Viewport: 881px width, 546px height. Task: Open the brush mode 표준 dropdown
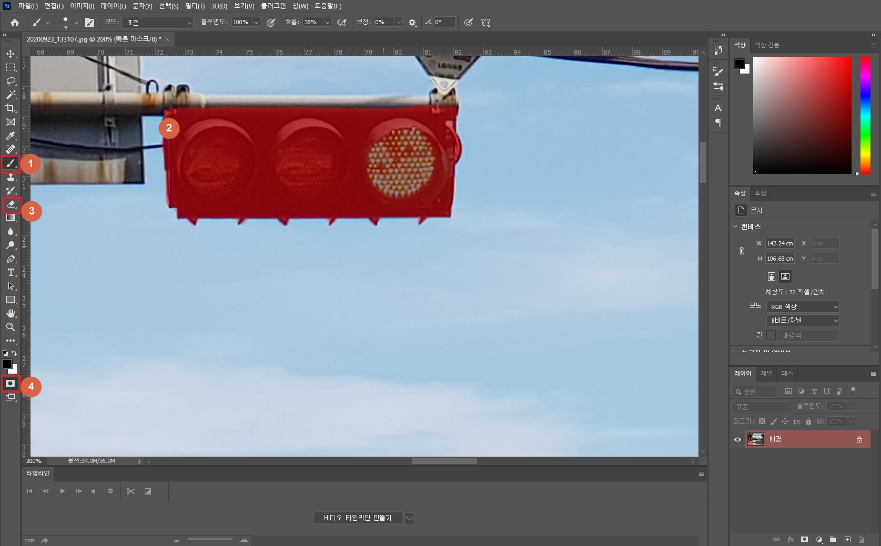click(158, 23)
